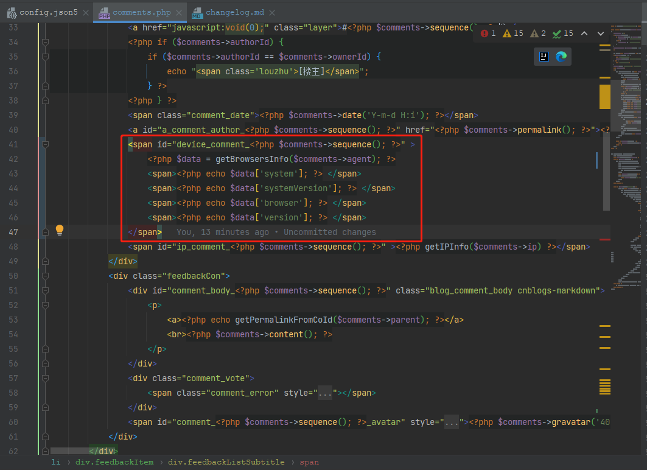Click the 'louzhu' class string on line 36
The width and height of the screenshot is (647, 470).
pyautogui.click(x=274, y=71)
